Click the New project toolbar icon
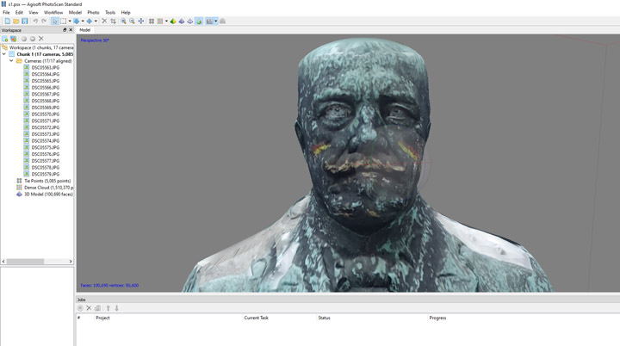 8,21
